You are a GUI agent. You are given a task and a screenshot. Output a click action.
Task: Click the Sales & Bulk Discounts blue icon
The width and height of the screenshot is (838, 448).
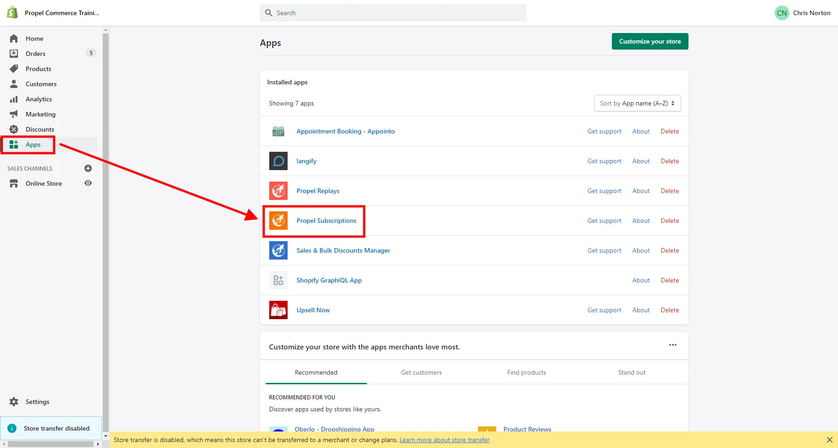point(278,250)
